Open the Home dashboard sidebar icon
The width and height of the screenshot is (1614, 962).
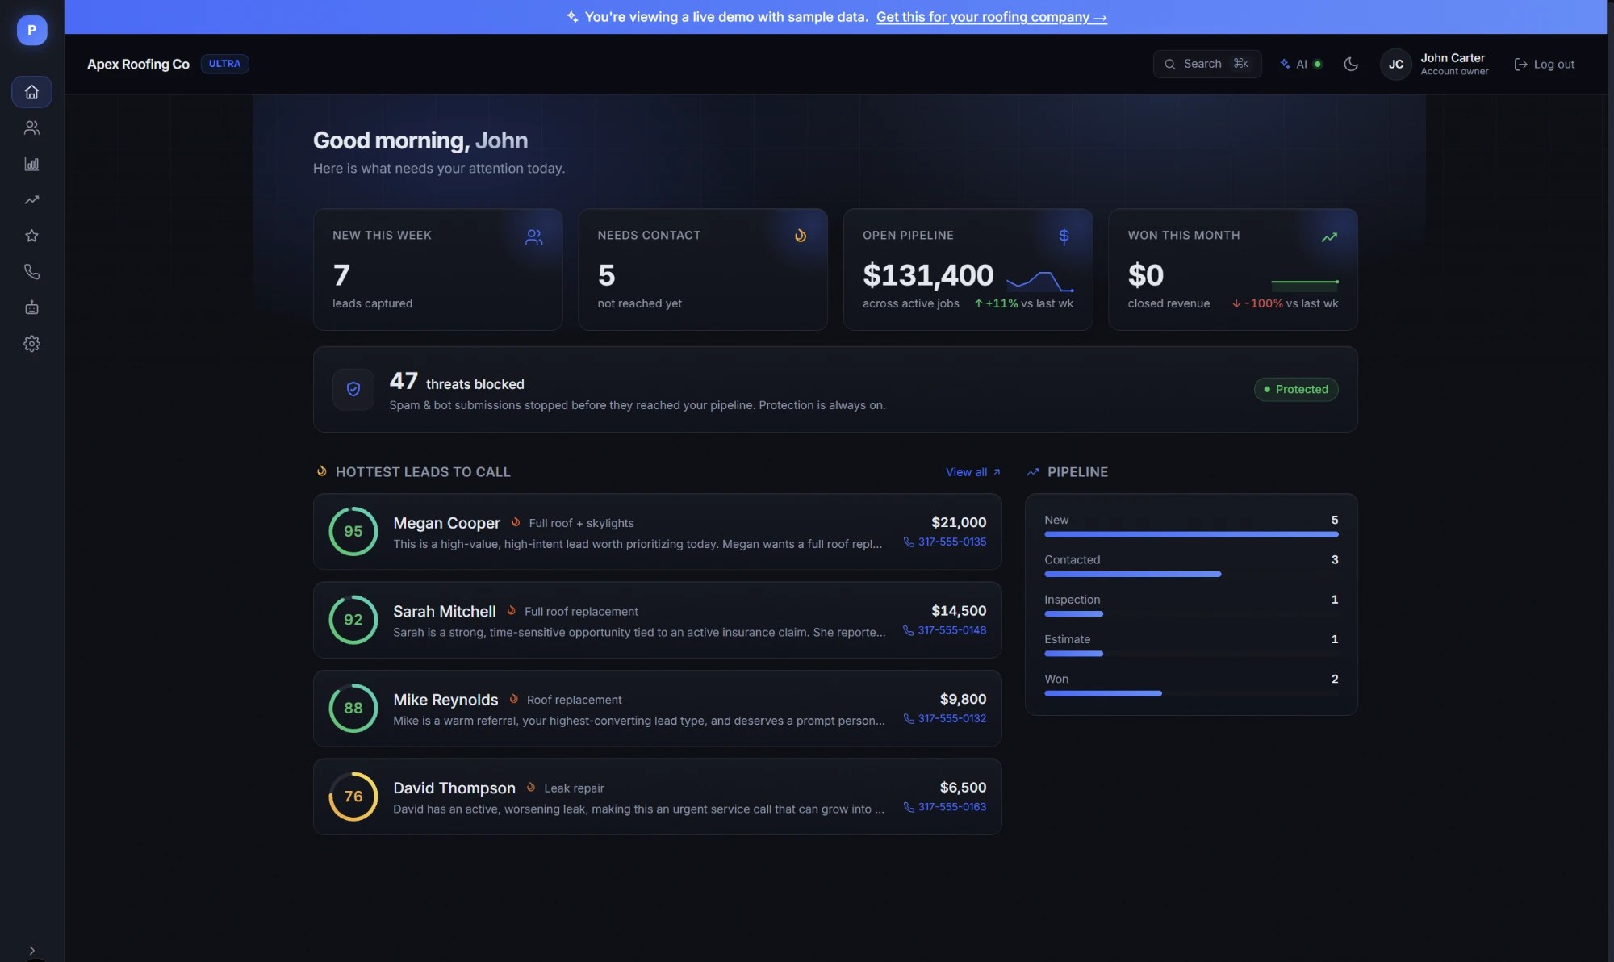coord(31,92)
